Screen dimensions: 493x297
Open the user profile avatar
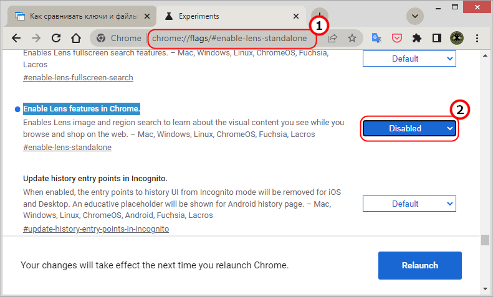coord(456,39)
